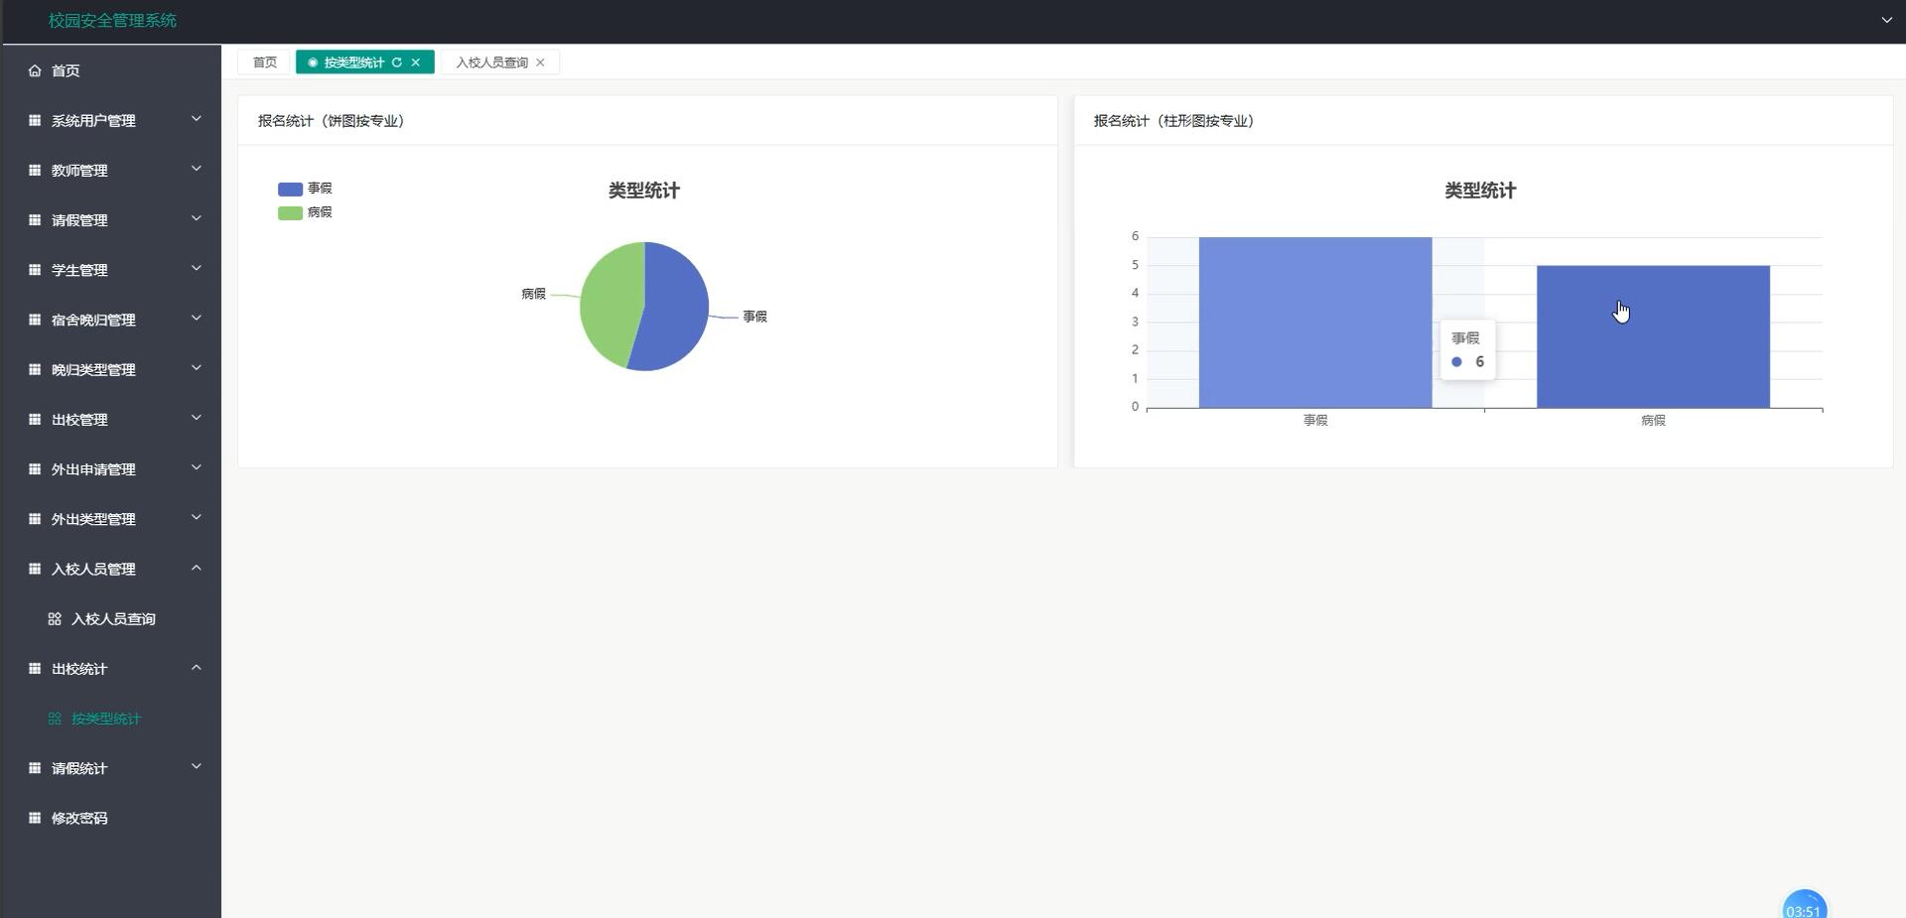Collapse the 入校人员管理 menu section

tap(111, 569)
